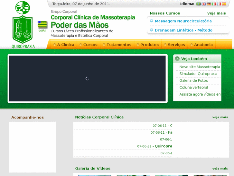Viewport: 234px width, 176px height.
Task: Choose the German flag language icon
Action: [x=209, y=4]
